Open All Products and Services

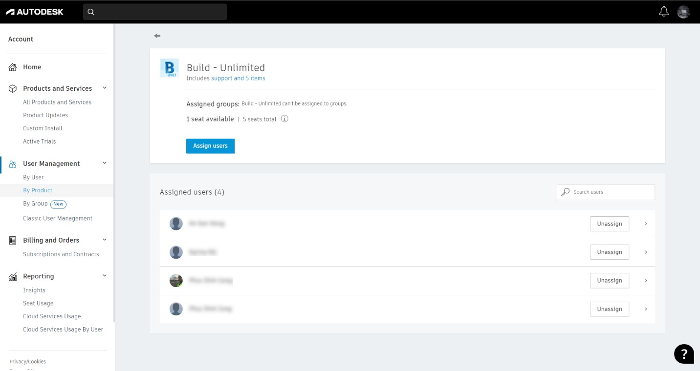tap(57, 102)
